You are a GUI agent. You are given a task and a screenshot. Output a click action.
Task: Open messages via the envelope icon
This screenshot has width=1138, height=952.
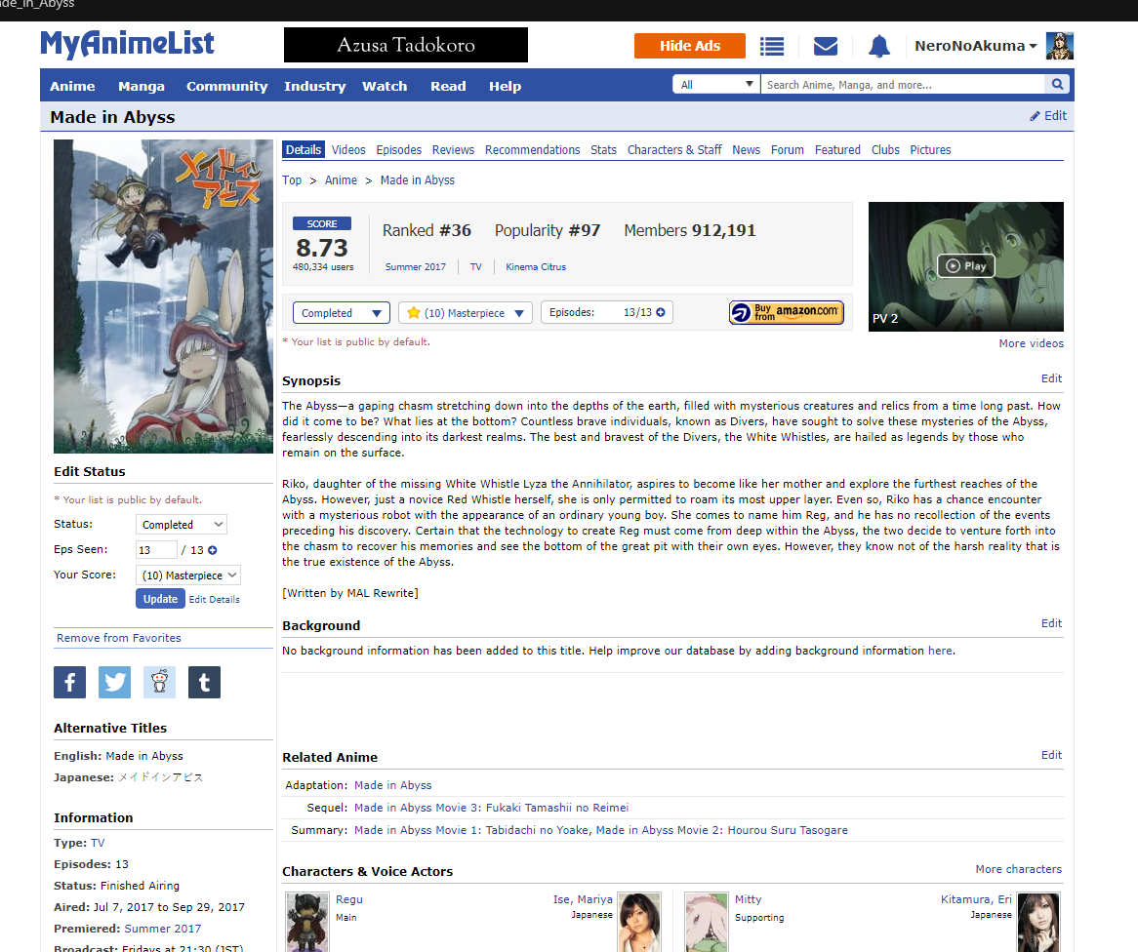click(826, 46)
